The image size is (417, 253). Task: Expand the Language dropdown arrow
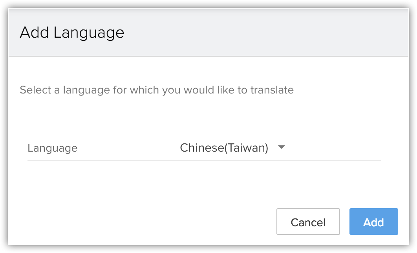pos(281,148)
